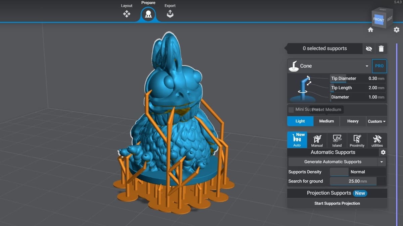The width and height of the screenshot is (403, 226).
Task: Open the support utilities tool
Action: (x=377, y=140)
